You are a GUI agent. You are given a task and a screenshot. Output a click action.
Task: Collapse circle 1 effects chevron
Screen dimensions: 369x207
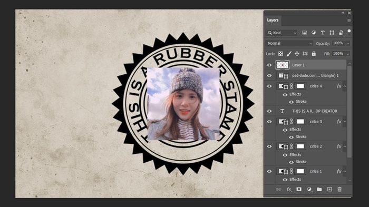(345, 172)
